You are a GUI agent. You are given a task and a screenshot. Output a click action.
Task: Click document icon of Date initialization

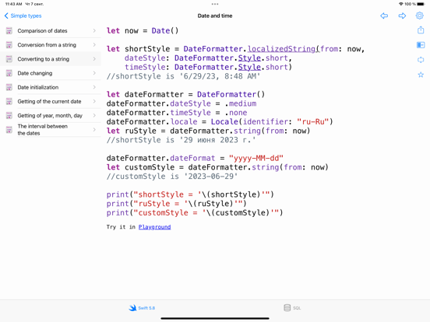[9, 87]
